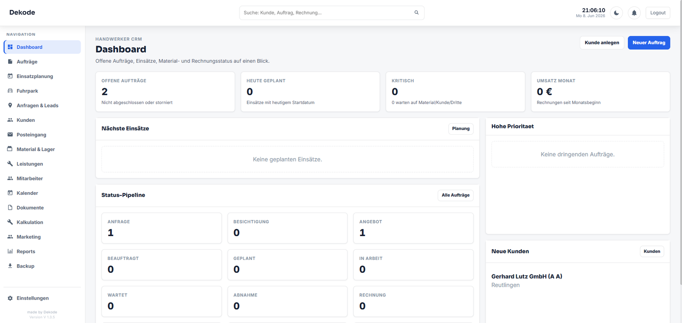Image resolution: width=682 pixels, height=323 pixels.
Task: Select the Geplant pipeline tile
Action: (287, 265)
